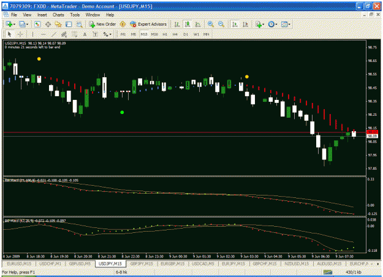Select the vertical line drawing tool
Image resolution: width=383 pixels, height=277 pixels.
pyautogui.click(x=32, y=34)
